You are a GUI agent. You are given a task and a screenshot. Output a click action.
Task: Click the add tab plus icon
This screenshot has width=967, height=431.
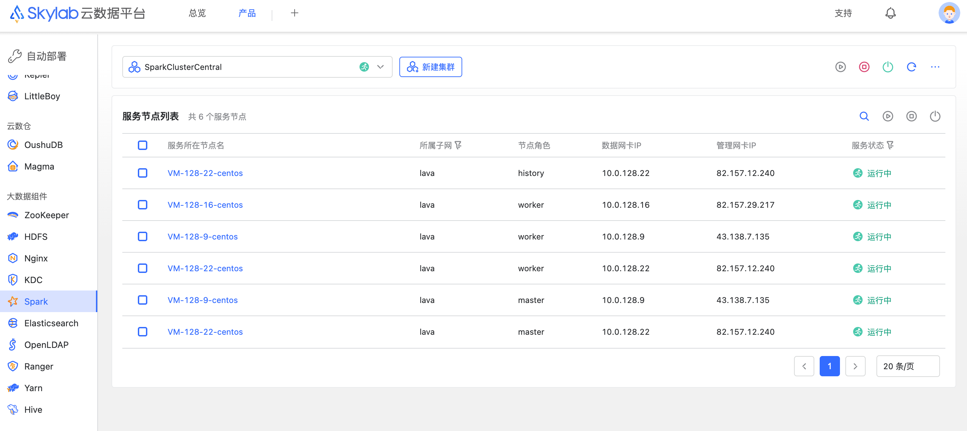click(x=295, y=13)
